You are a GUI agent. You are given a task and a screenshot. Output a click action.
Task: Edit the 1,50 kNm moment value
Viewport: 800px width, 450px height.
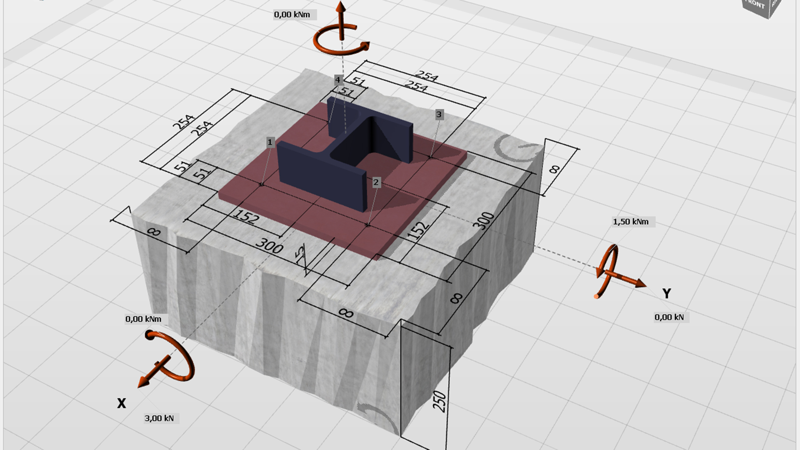click(x=630, y=222)
